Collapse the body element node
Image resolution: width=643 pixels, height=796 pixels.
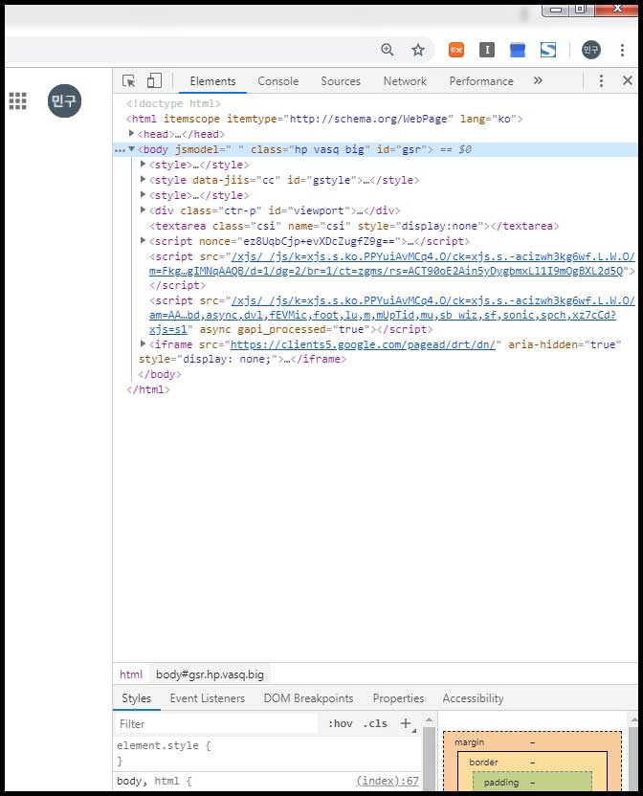(131, 149)
